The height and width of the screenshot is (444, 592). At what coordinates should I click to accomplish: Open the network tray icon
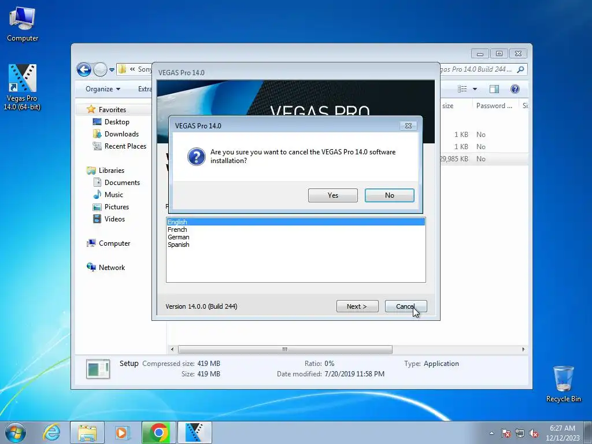(x=520, y=434)
